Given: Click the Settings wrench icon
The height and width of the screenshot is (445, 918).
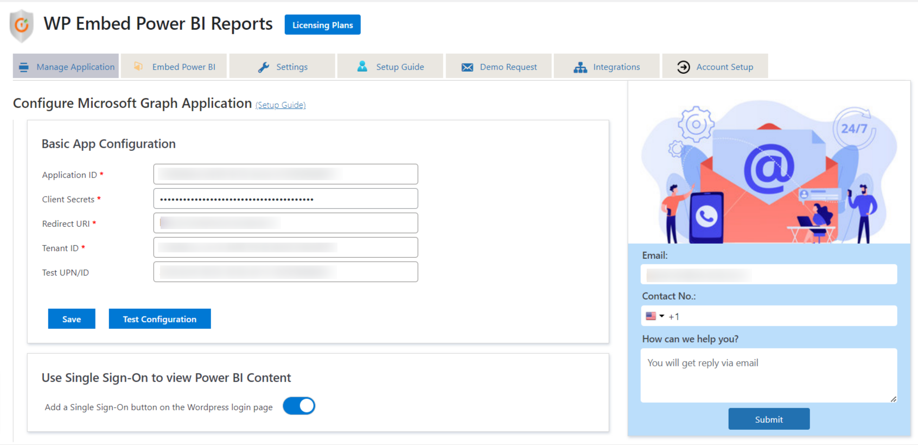Looking at the screenshot, I should (264, 67).
